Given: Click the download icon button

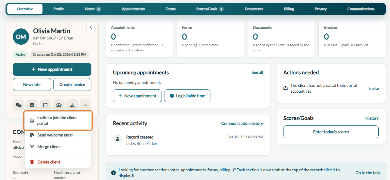Looking at the screenshot, I should tap(72, 105).
